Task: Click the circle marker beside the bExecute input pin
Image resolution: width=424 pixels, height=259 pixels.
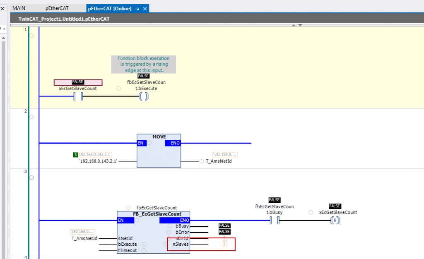Action: point(144,244)
